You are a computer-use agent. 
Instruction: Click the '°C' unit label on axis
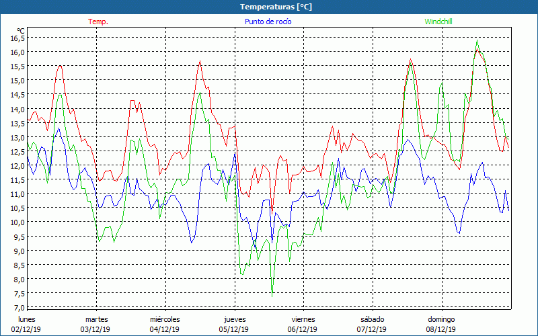click(x=21, y=31)
